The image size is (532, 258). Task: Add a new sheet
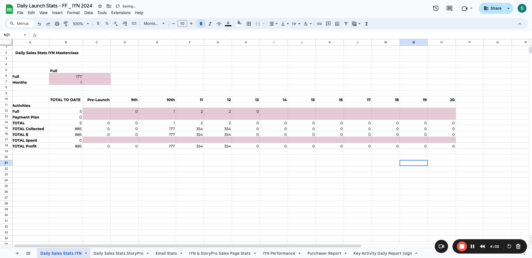17,253
